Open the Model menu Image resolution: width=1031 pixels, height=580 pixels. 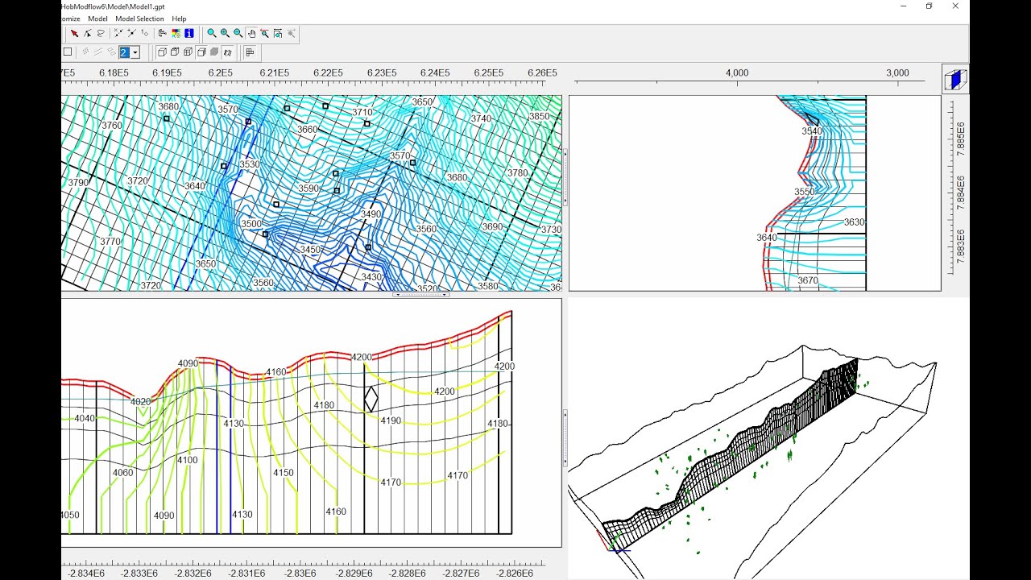click(97, 19)
